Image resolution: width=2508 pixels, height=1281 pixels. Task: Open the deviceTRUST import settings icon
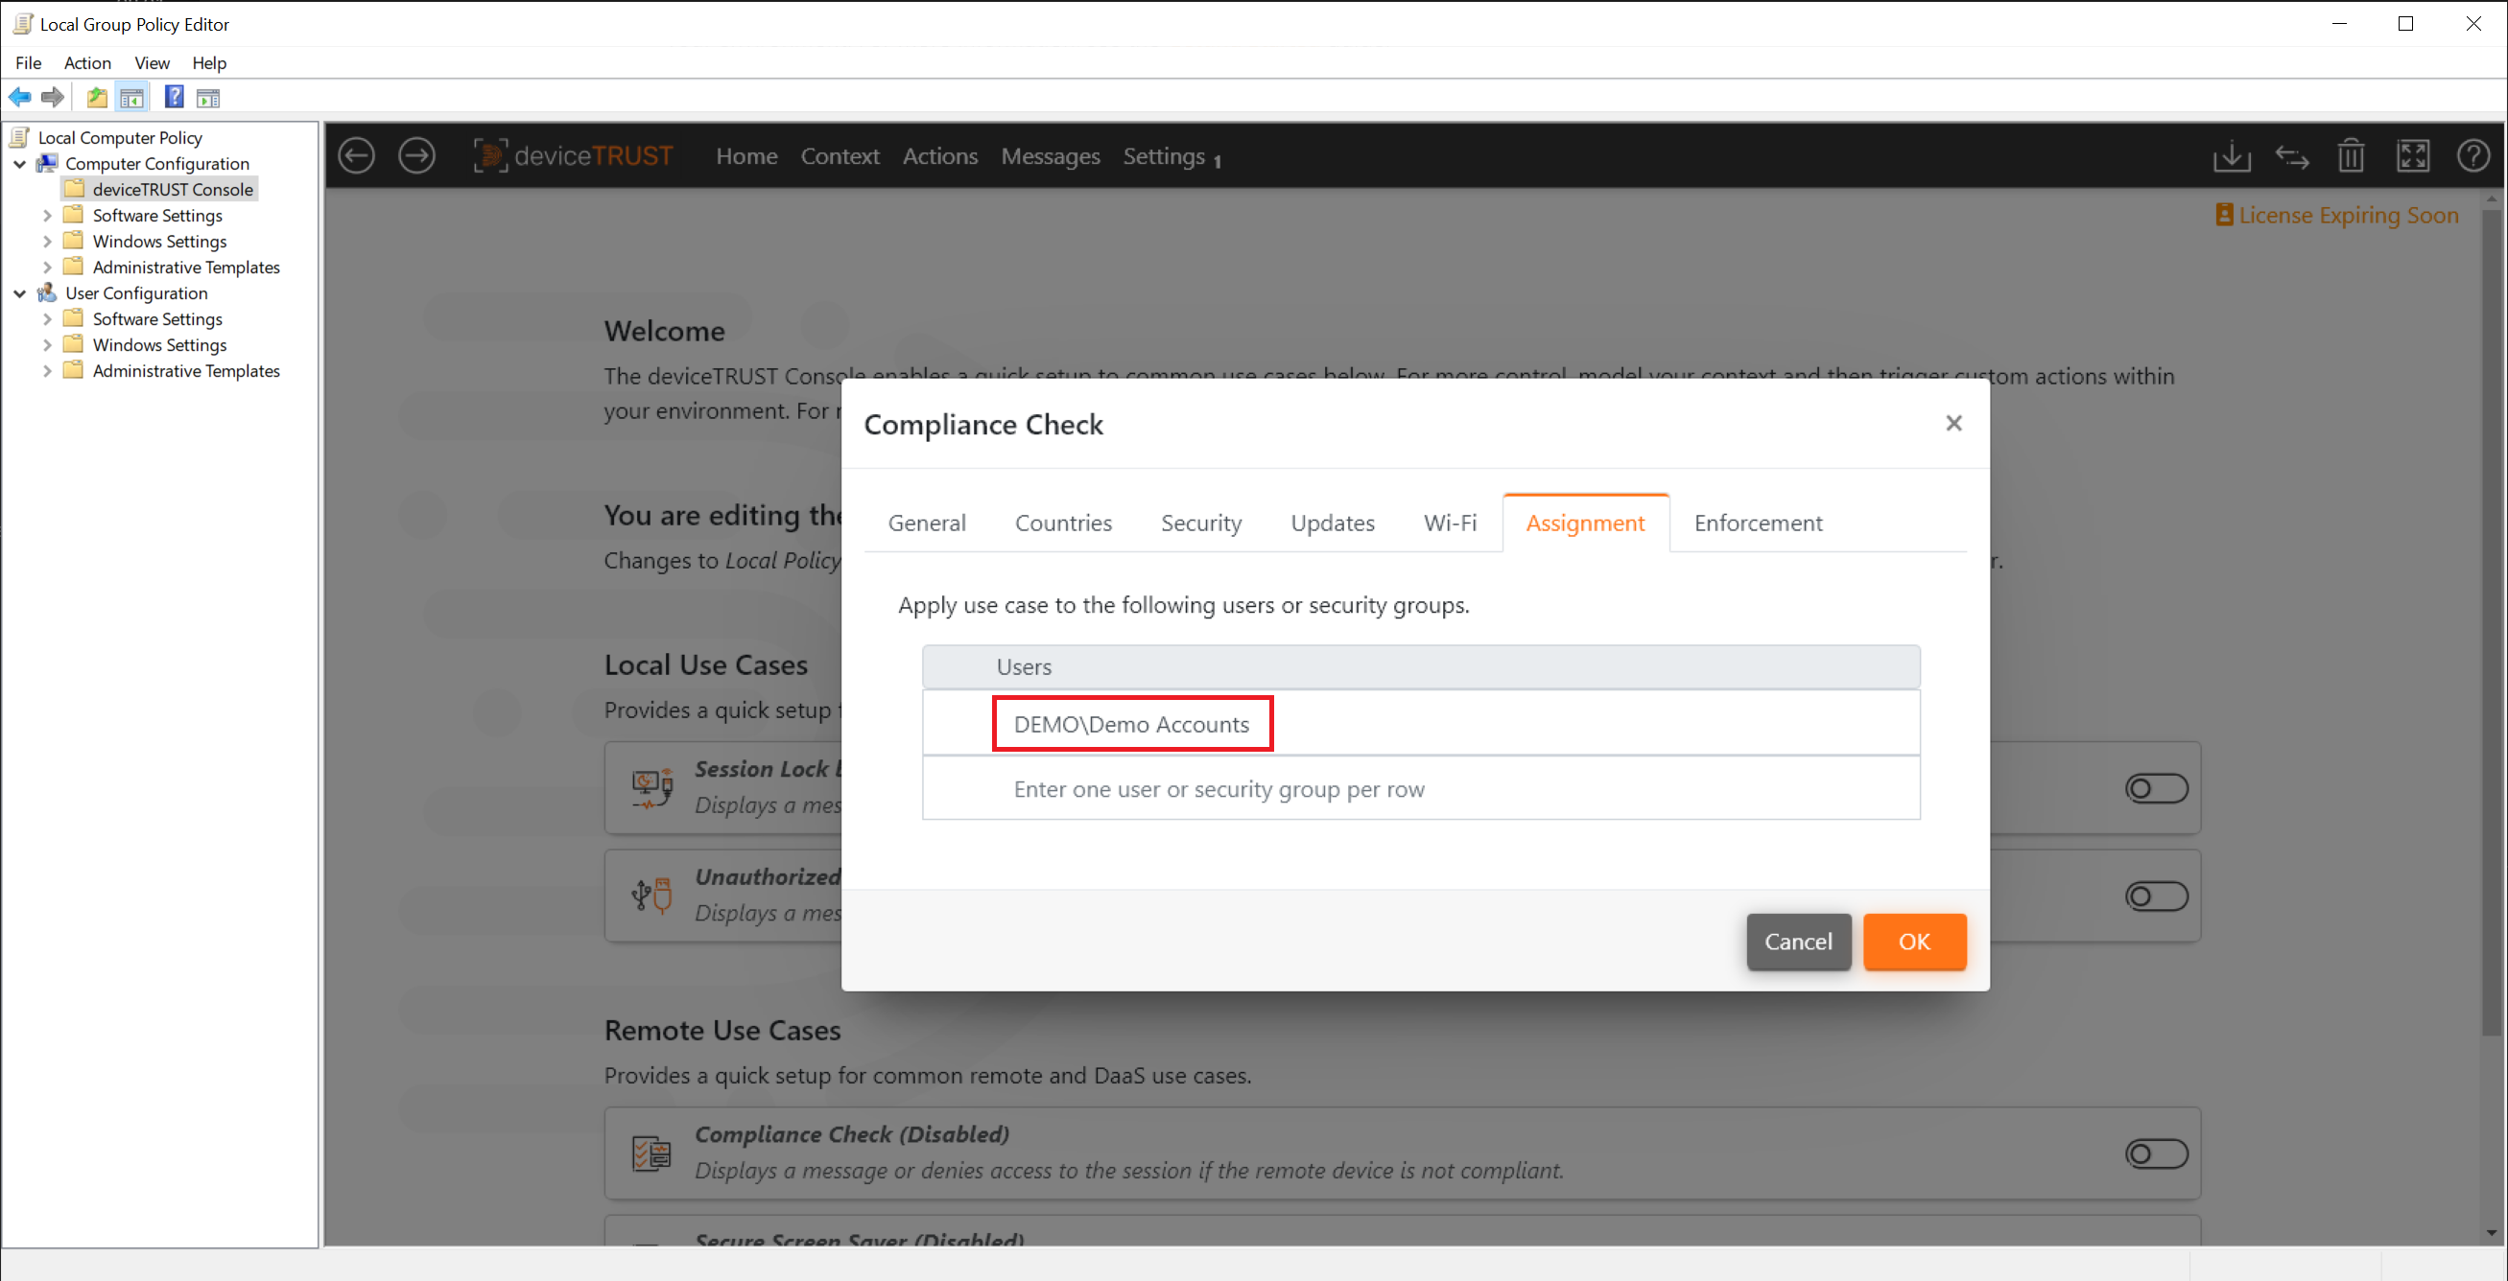tap(2232, 155)
